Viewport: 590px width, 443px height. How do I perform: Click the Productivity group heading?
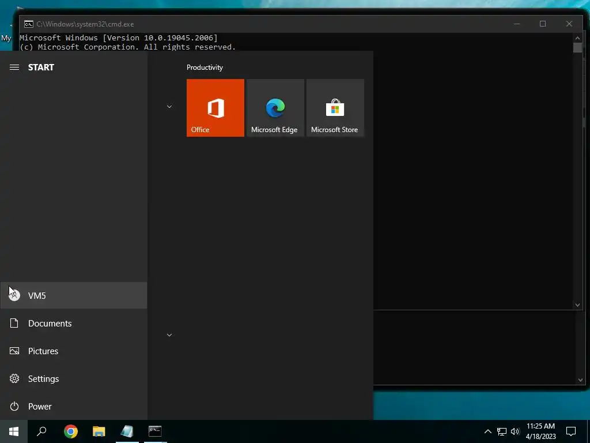(x=205, y=67)
